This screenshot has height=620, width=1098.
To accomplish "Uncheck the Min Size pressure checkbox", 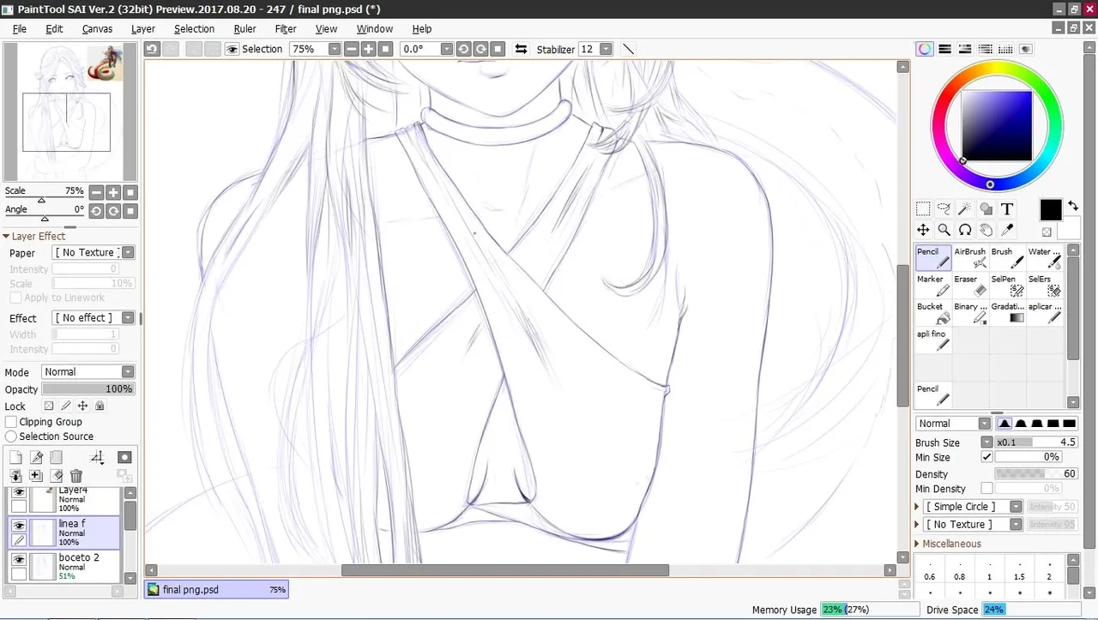I will [x=986, y=457].
